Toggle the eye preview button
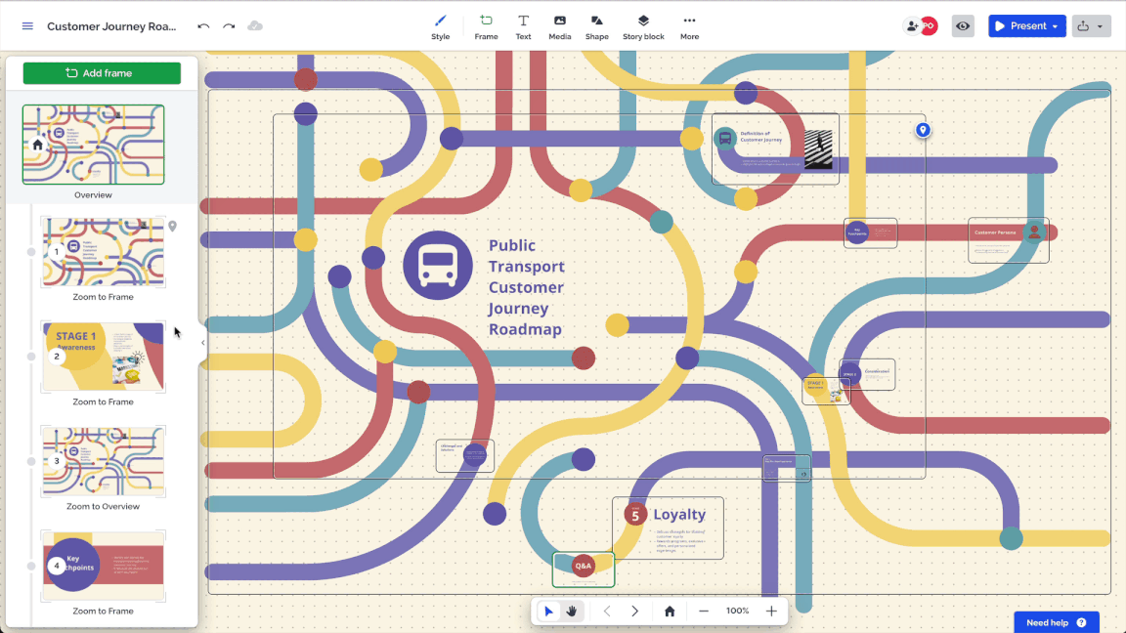Viewport: 1126px width, 633px height. (963, 26)
